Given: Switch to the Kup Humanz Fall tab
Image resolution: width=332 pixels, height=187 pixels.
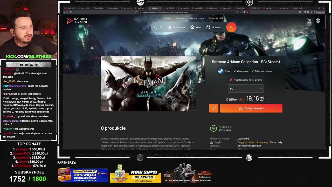Looking at the screenshot, I should click(127, 8).
